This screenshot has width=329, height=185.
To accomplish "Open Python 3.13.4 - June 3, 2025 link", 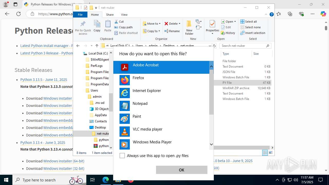I will tap(43, 143).
